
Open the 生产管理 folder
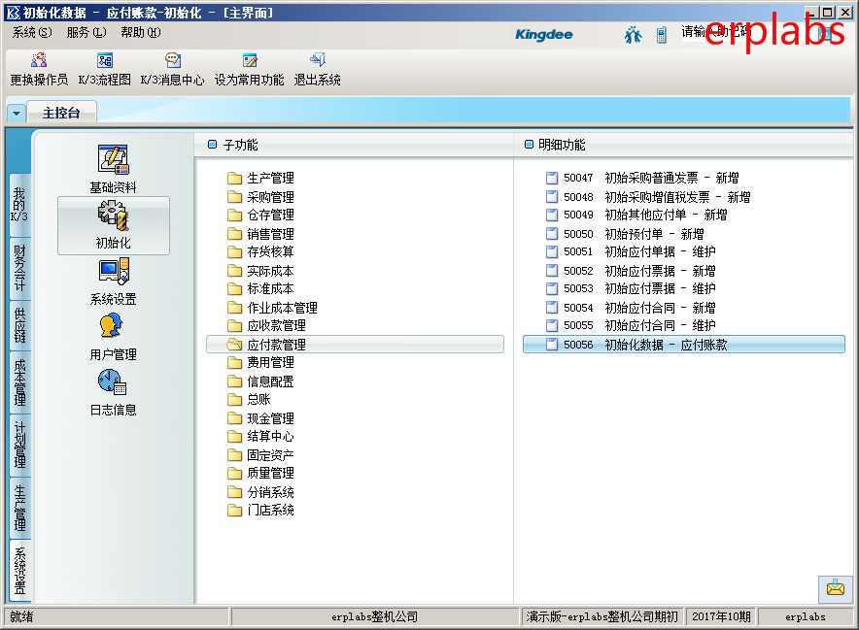point(260,178)
